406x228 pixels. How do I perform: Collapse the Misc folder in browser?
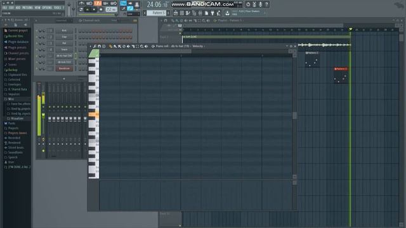coord(11,99)
